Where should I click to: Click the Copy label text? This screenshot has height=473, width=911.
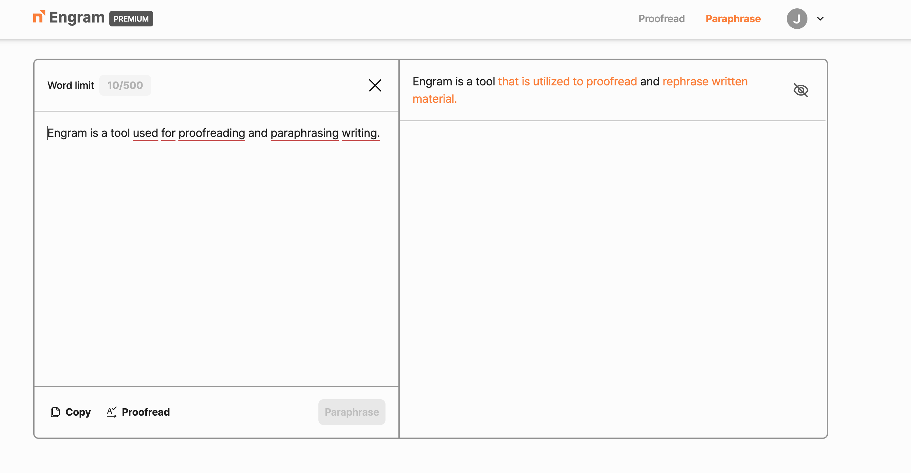[78, 412]
